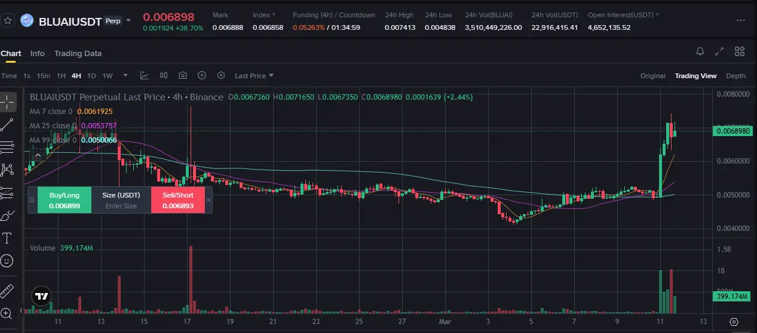Select the 4H time interval
757x333 pixels.
(x=76, y=76)
